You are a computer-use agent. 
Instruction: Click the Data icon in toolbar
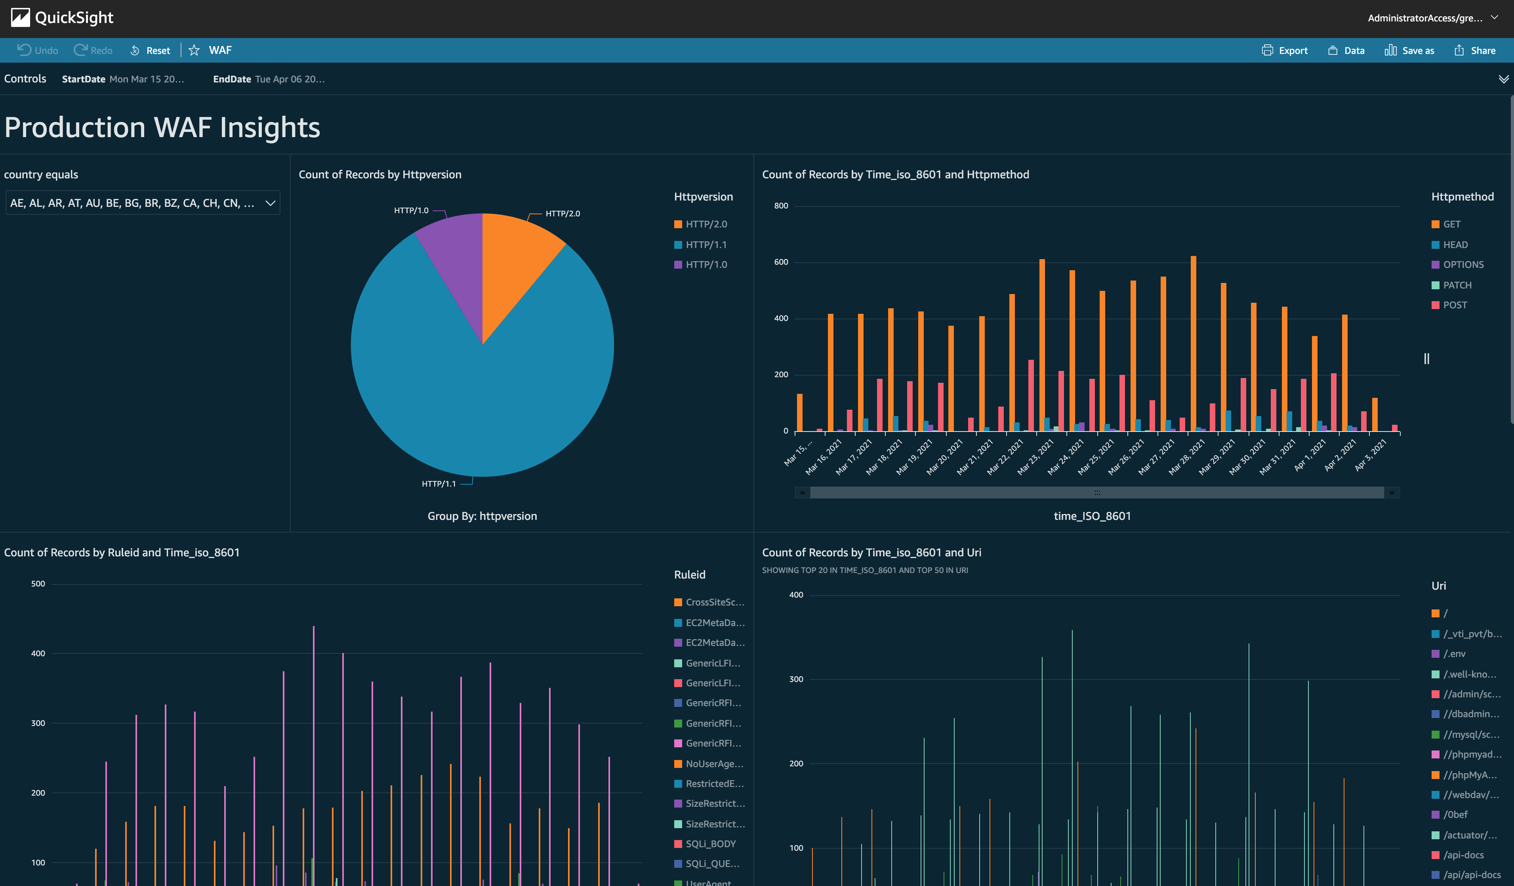tap(1333, 50)
